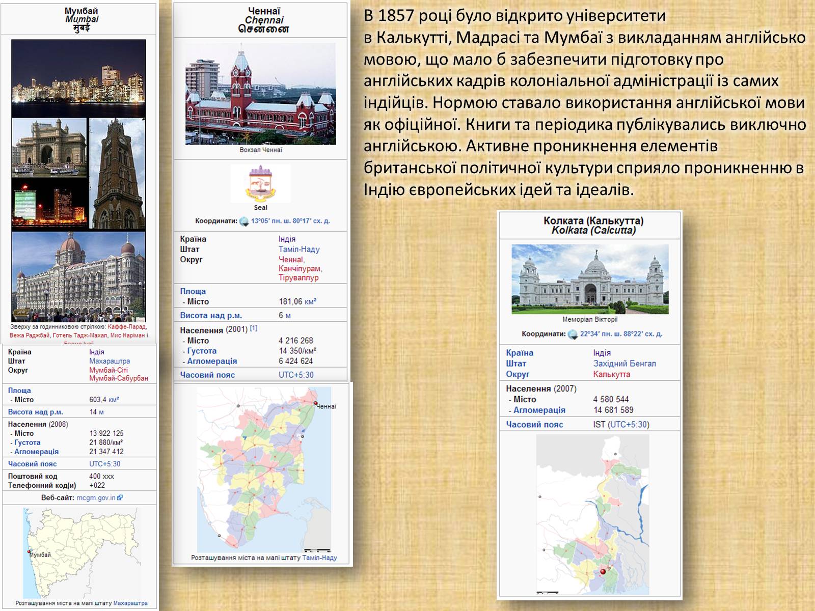Click the external link icon after mcgm.gov.in
815x611 pixels.
[x=120, y=498]
